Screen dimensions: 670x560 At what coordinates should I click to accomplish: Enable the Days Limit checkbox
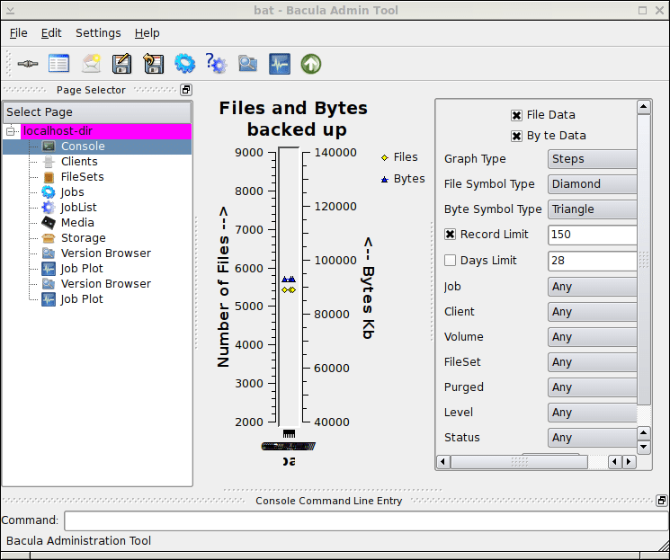coord(451,261)
